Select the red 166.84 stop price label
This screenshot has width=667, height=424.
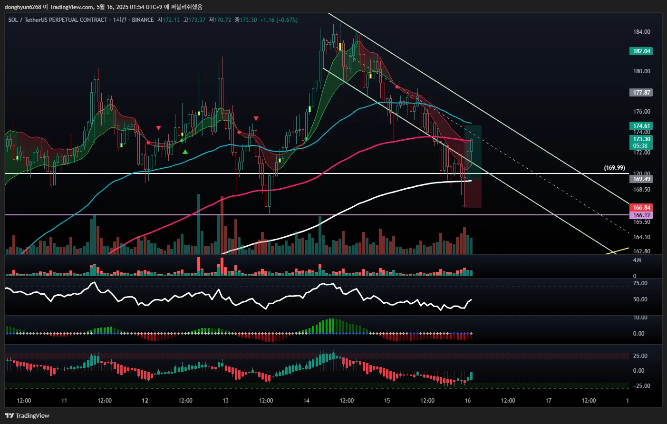(x=641, y=208)
